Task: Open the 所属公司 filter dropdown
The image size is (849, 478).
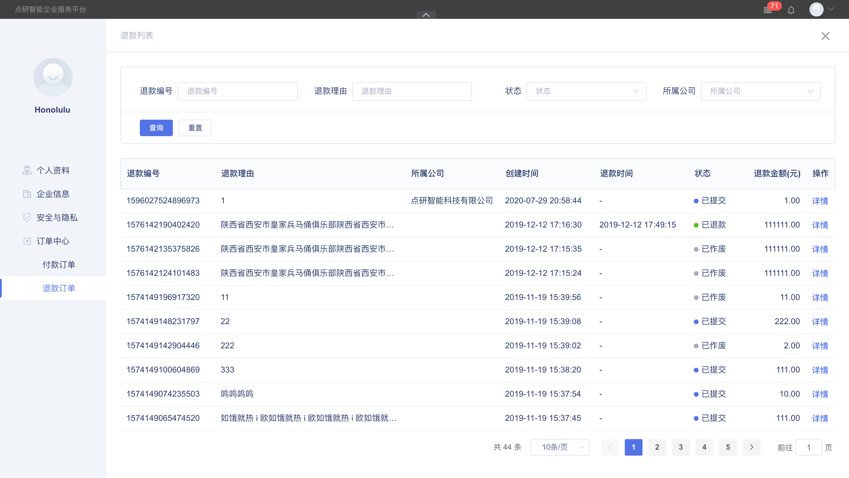Action: point(761,91)
